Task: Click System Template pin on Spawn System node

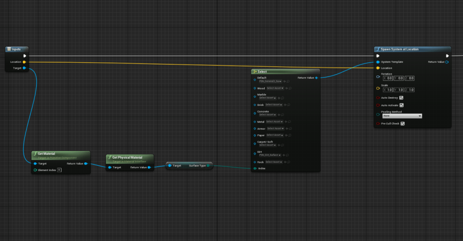Action: [378, 62]
